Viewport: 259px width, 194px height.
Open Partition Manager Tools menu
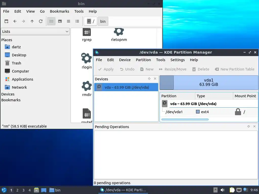(x=161, y=60)
